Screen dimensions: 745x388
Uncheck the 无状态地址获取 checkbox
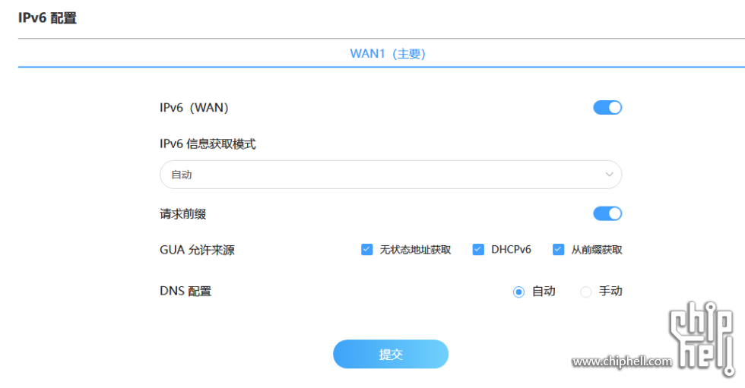[367, 250]
